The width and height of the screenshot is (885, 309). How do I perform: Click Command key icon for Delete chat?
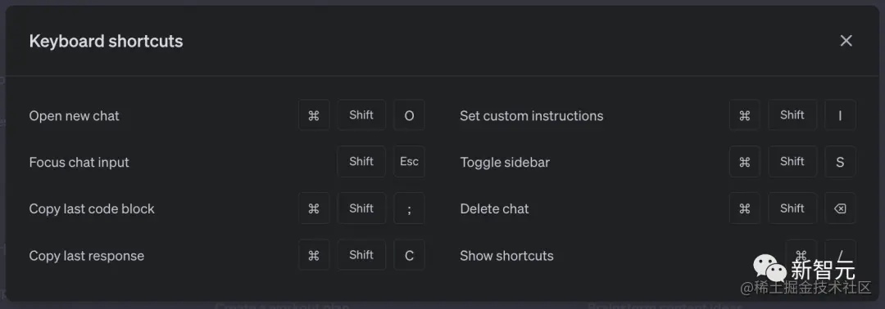744,208
